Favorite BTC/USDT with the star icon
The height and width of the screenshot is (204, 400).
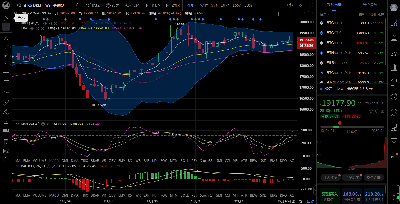click(x=19, y=5)
